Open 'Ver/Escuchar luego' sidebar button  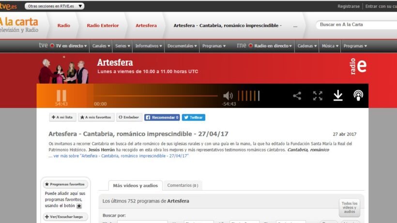tap(65, 217)
